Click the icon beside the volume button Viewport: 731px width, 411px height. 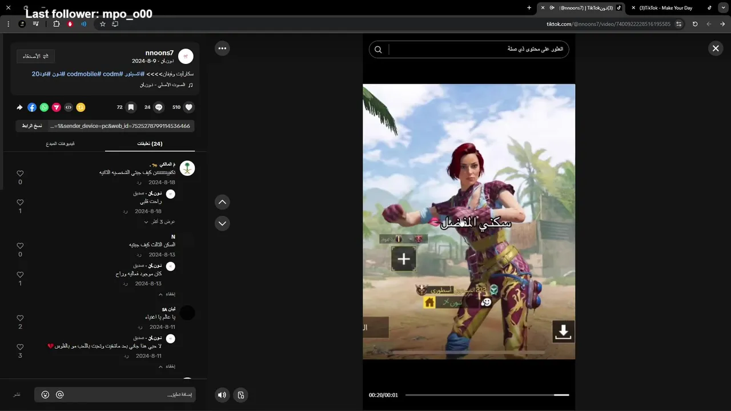point(240,394)
